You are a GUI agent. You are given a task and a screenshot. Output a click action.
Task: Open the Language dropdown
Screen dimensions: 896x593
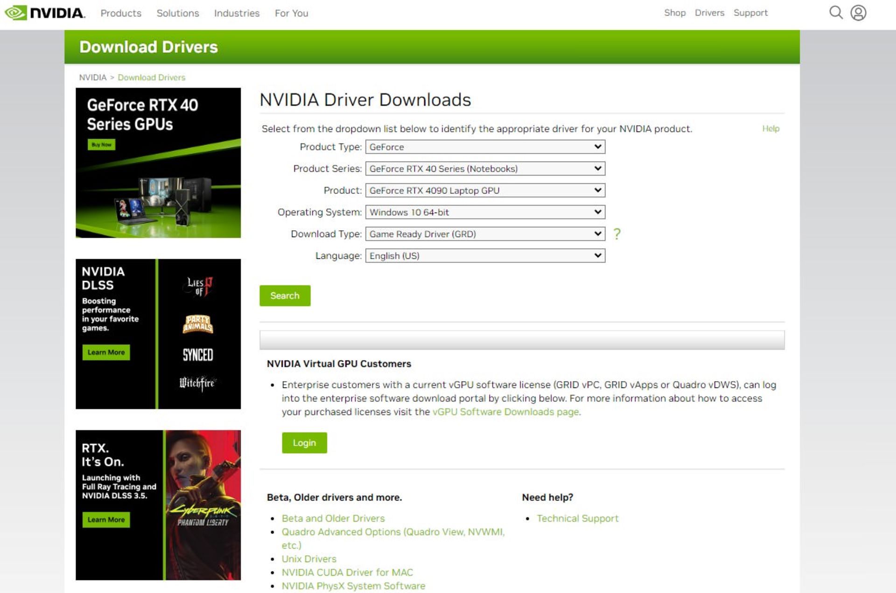click(x=485, y=255)
